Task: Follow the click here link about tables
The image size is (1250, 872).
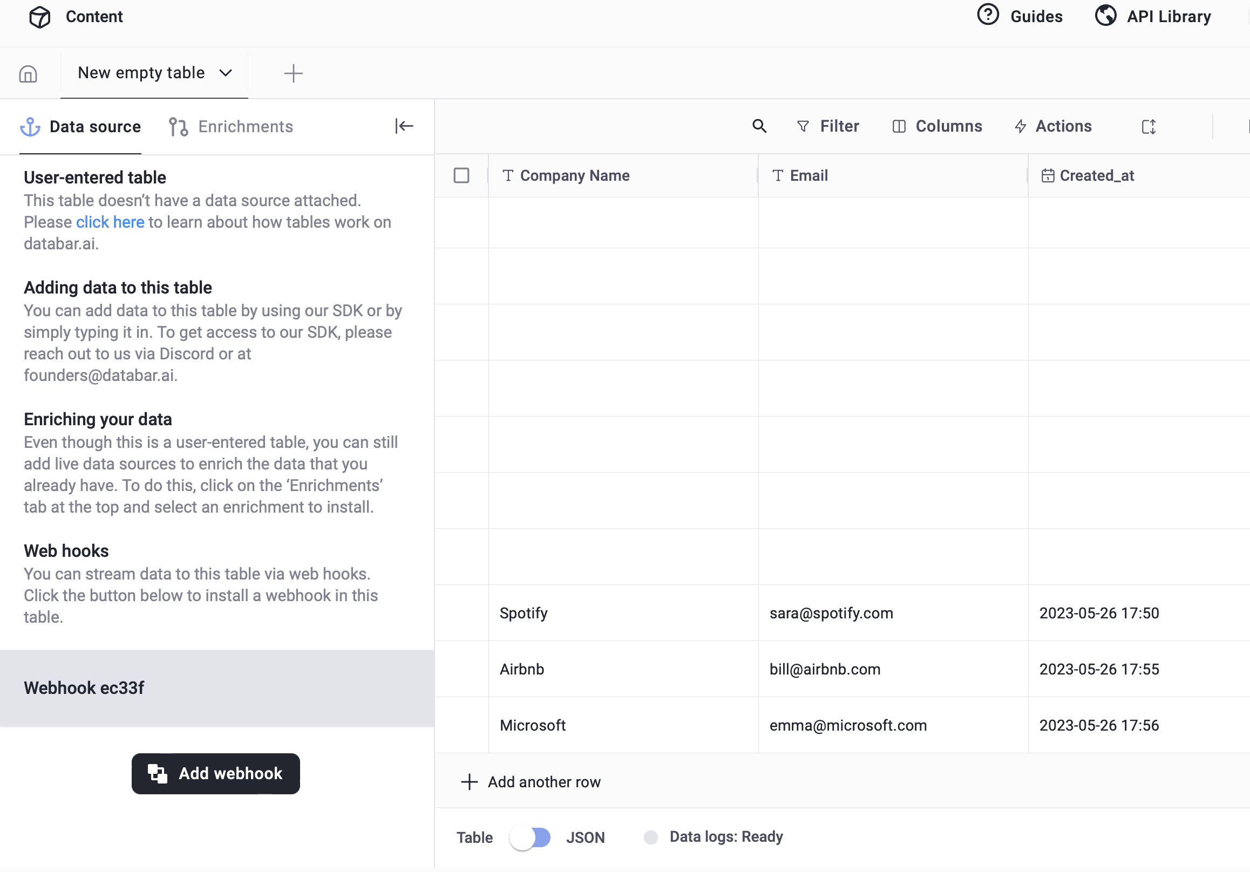Action: click(x=110, y=222)
